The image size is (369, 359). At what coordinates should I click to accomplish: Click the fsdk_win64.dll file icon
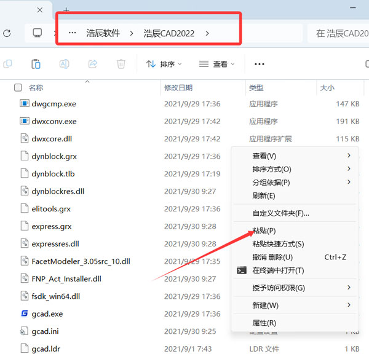(25, 296)
